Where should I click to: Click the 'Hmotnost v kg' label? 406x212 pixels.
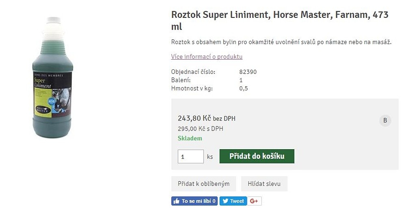click(192, 88)
